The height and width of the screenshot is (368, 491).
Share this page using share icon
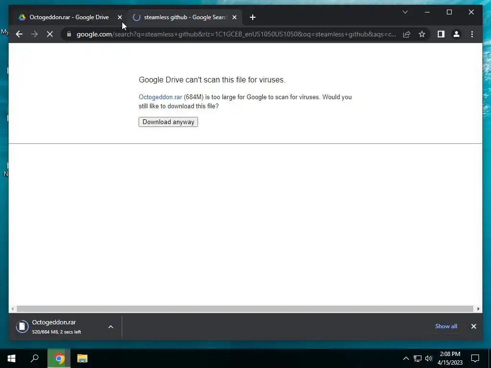[x=407, y=34]
